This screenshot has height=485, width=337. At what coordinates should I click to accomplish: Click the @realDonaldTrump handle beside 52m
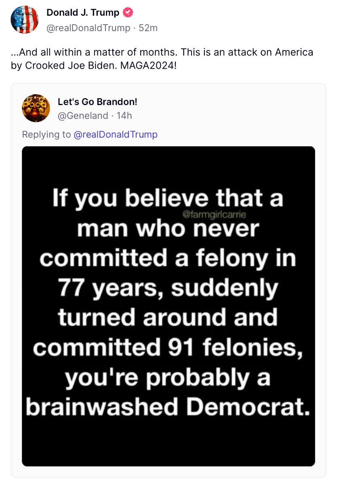click(x=88, y=28)
